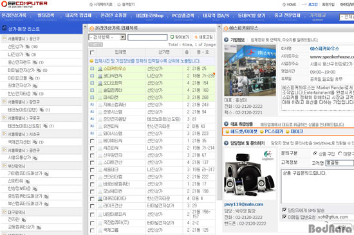354x235 pixels.
Task: Open 가격비교 menu item
Action: coord(317,15)
